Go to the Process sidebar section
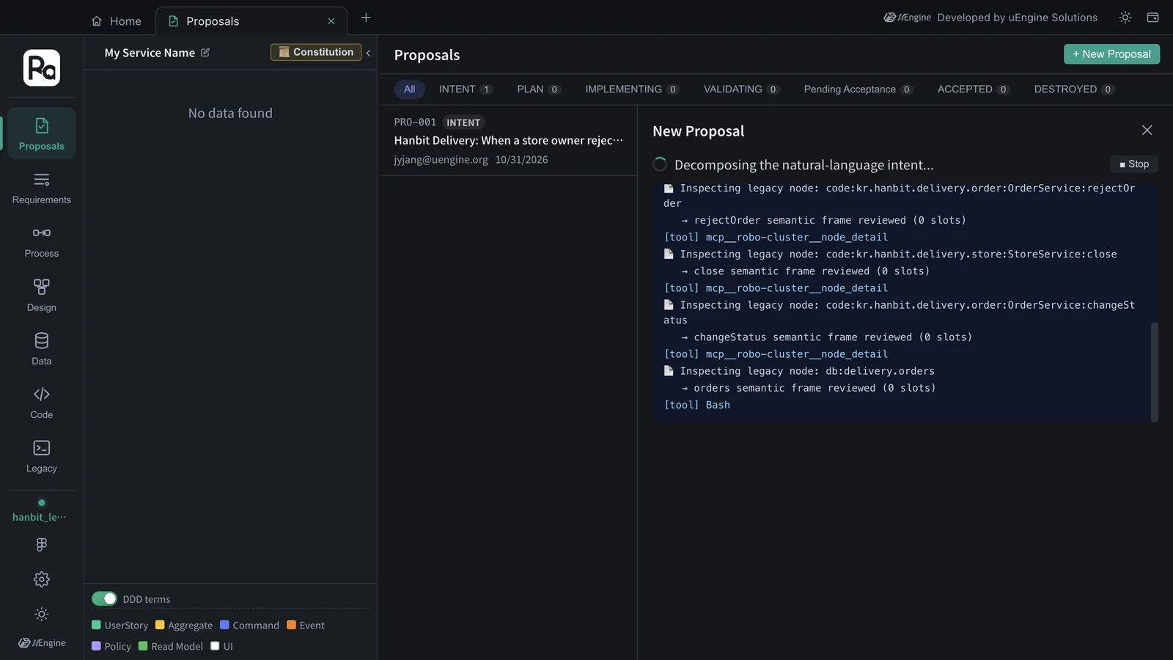Screen dimensions: 1173x660 point(42,242)
